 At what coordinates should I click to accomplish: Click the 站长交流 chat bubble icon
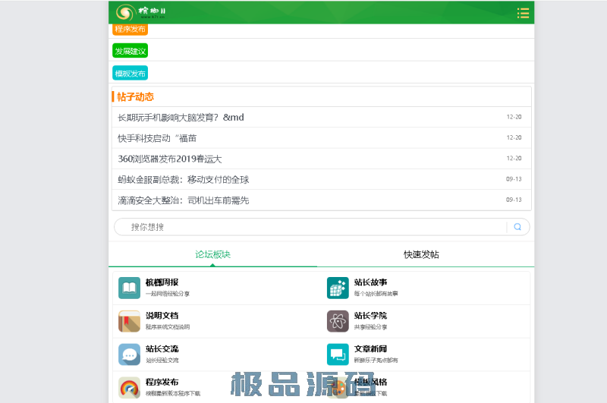click(129, 354)
